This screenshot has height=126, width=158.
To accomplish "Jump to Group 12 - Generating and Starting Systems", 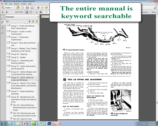I will pyautogui.click(x=22, y=62).
